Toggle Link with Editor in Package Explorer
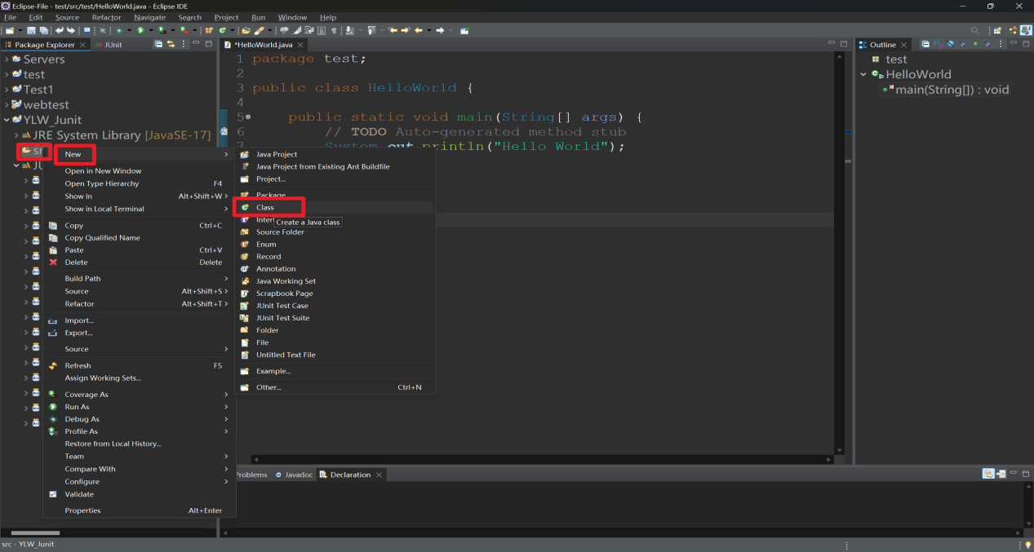This screenshot has height=552, width=1034. pos(171,44)
